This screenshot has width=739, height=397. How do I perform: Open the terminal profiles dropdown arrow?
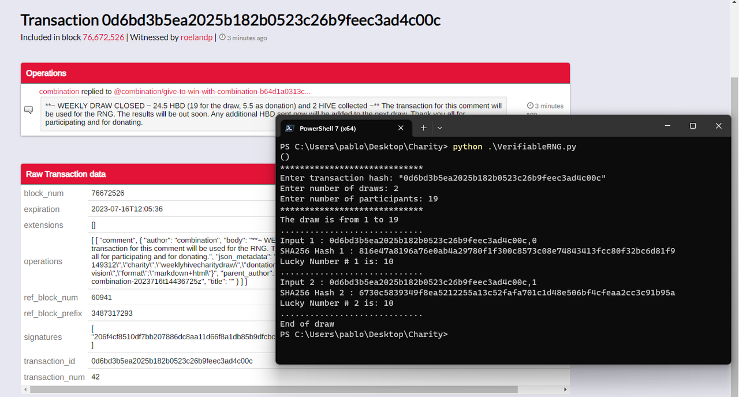point(440,128)
